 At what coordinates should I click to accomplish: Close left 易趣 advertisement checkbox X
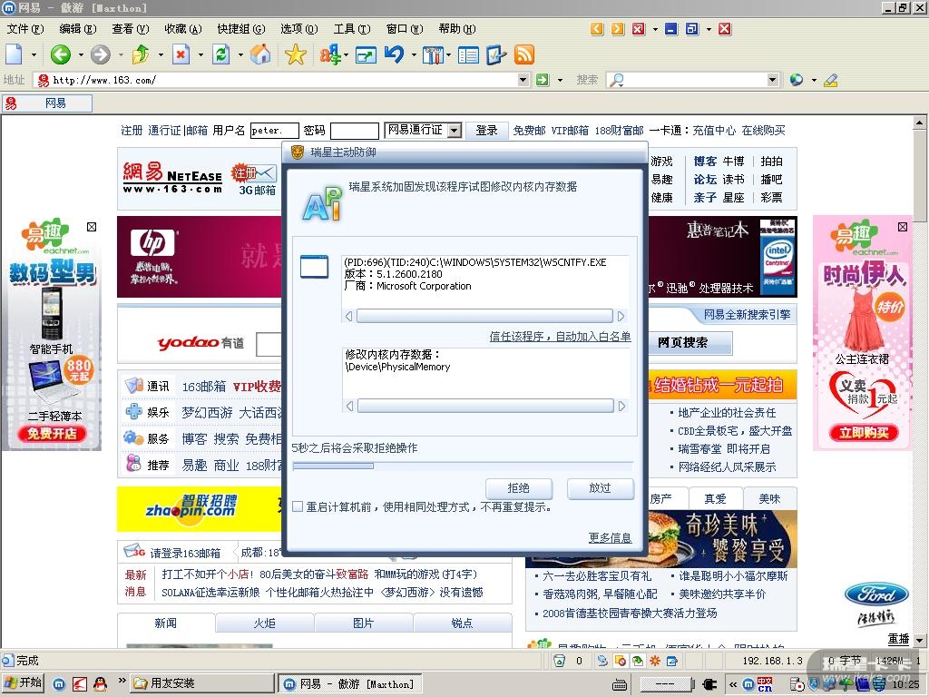click(92, 227)
